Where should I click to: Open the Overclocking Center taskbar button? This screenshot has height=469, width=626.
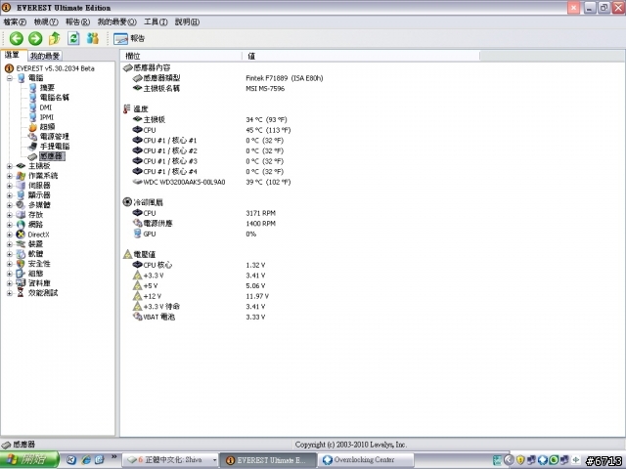click(365, 460)
